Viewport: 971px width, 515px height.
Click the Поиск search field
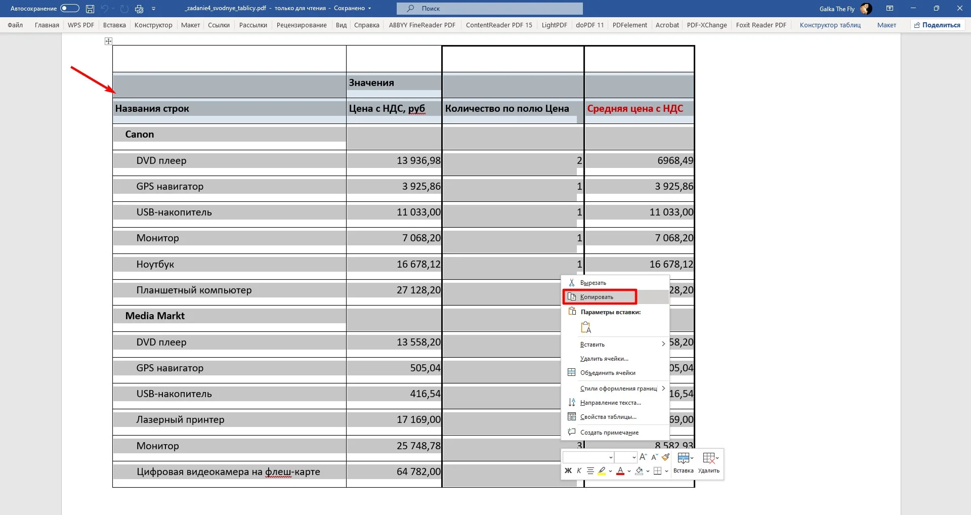(489, 9)
